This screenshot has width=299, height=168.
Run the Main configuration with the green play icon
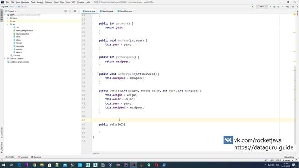(x=270, y=7)
